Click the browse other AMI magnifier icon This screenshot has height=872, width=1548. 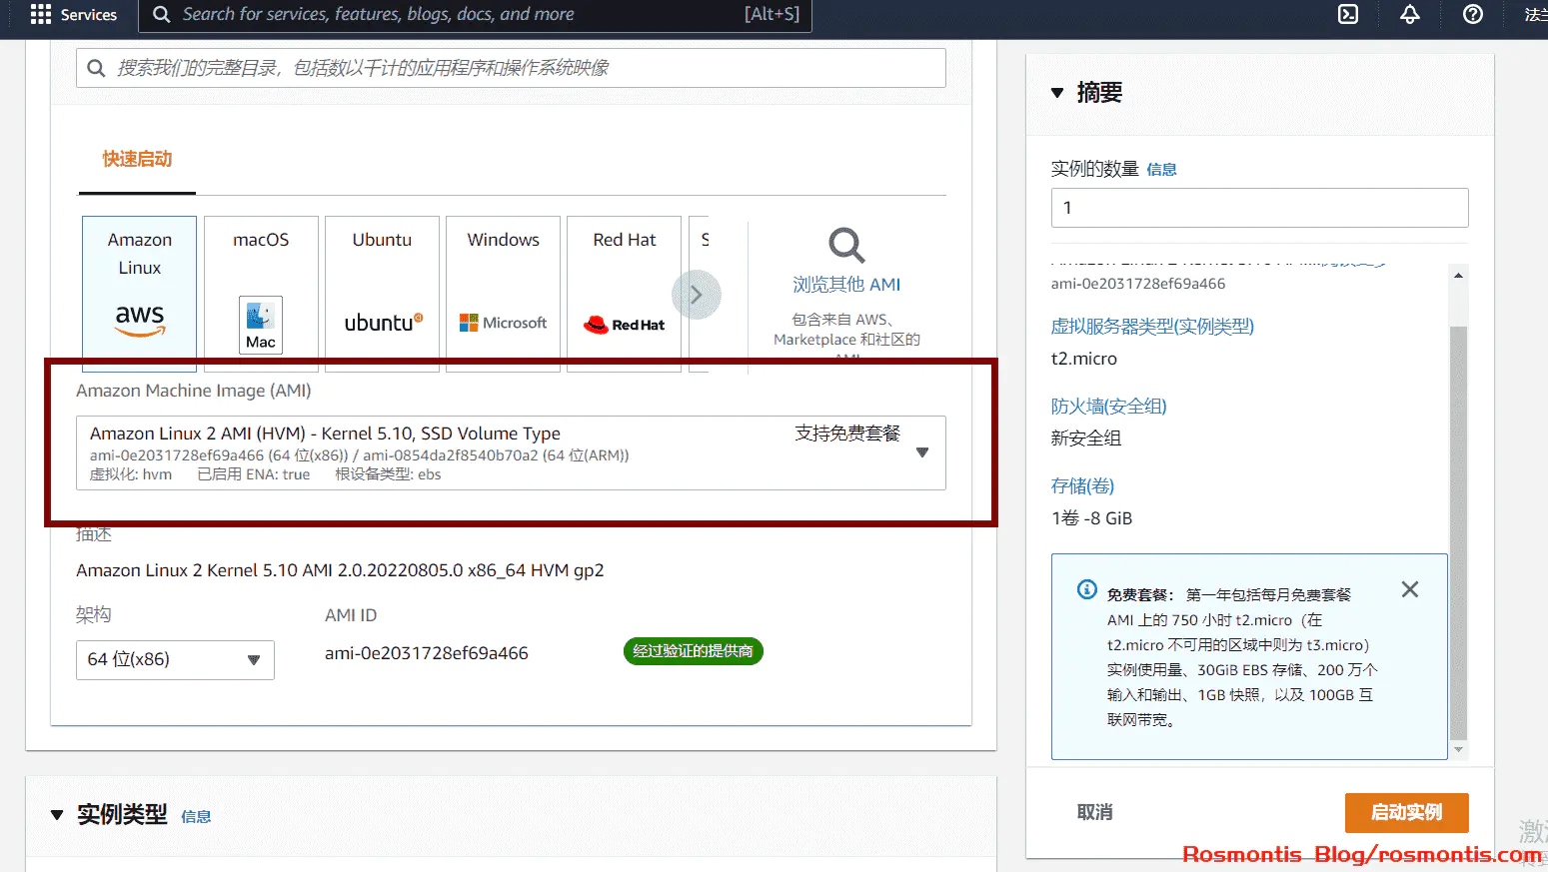point(846,245)
